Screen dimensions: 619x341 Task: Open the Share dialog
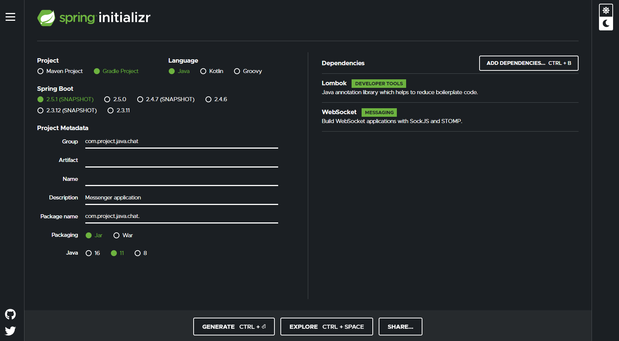pyautogui.click(x=401, y=327)
